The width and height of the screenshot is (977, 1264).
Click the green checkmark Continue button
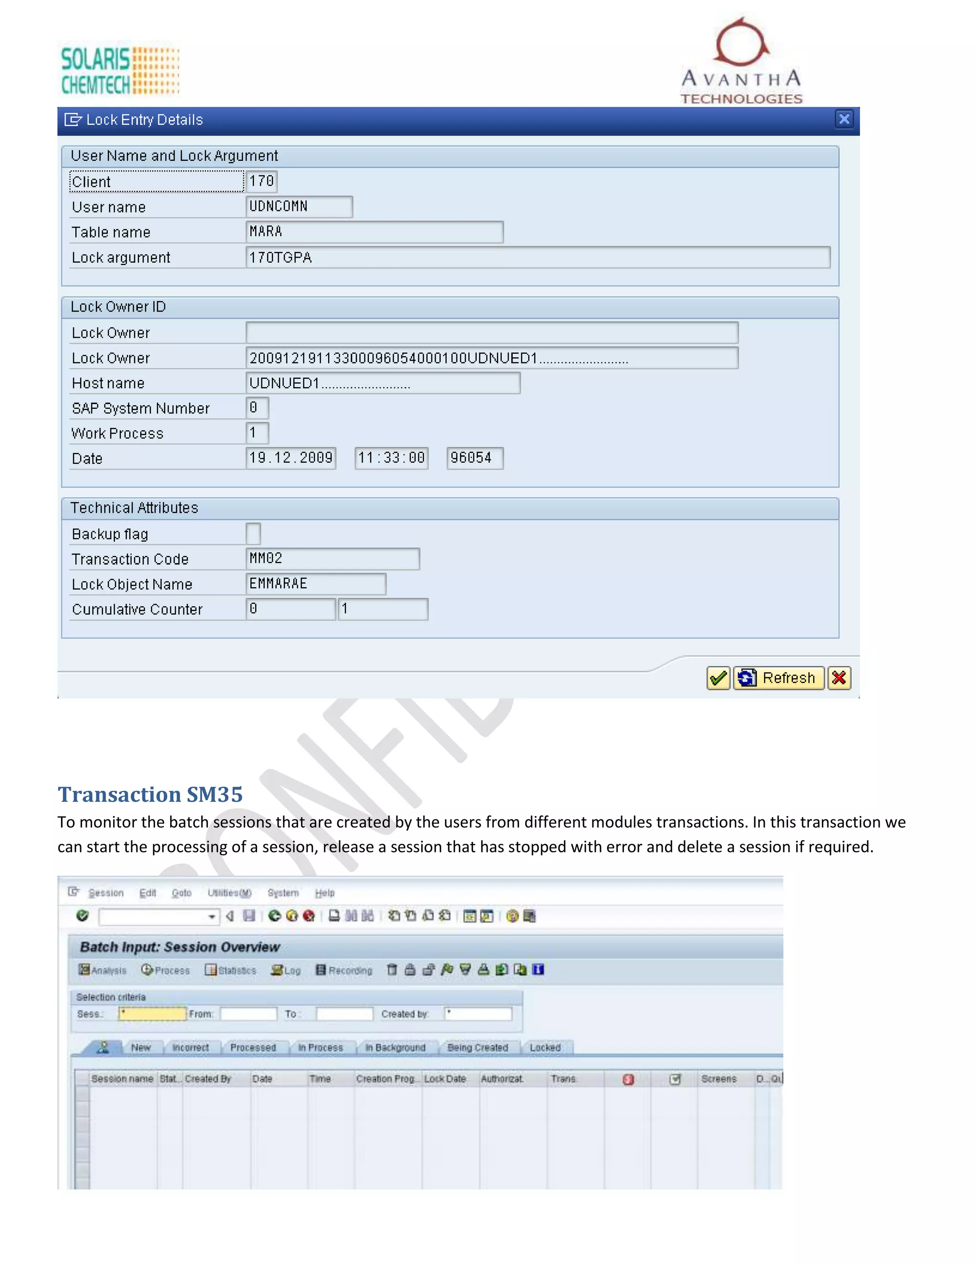click(717, 678)
